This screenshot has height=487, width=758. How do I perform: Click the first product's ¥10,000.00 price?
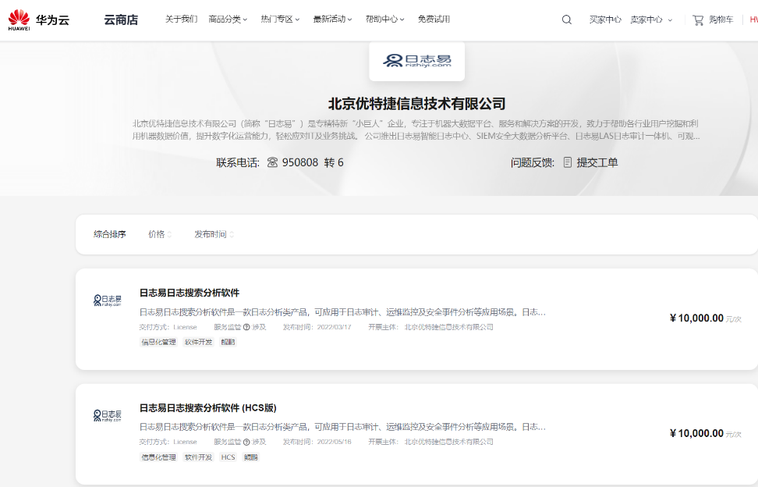[696, 318]
